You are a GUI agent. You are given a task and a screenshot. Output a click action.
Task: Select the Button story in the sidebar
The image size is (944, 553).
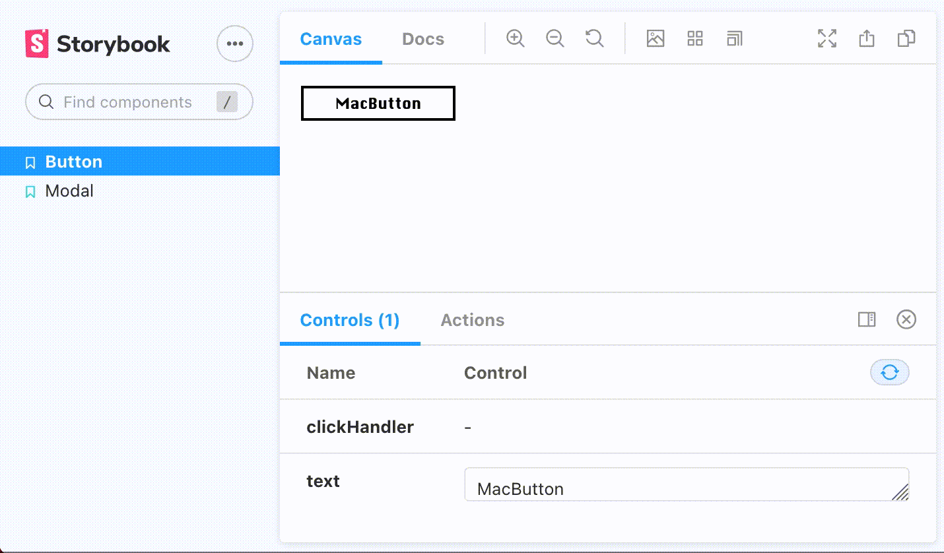point(73,161)
